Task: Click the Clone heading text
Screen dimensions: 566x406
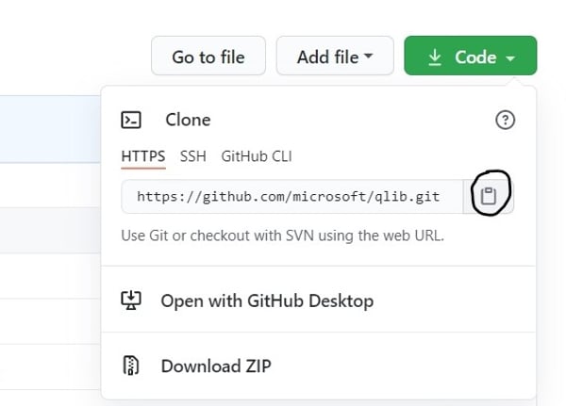Action: click(x=188, y=120)
